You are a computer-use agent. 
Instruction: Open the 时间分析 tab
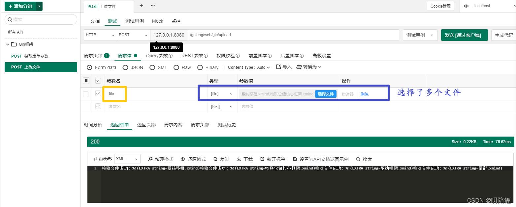(93, 125)
